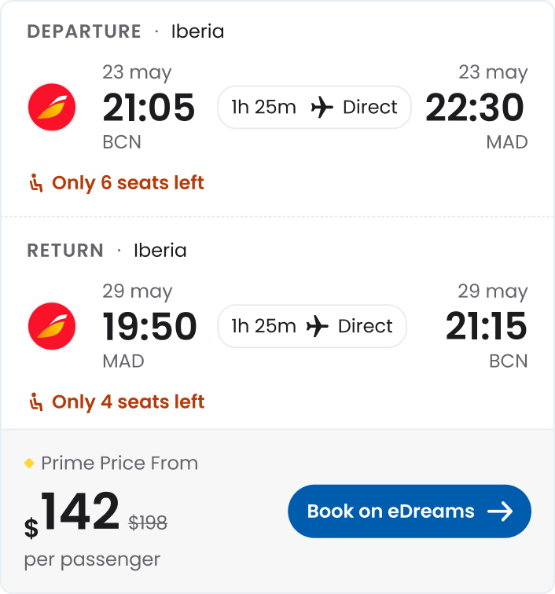Click the 21:05 departure time

click(x=149, y=108)
